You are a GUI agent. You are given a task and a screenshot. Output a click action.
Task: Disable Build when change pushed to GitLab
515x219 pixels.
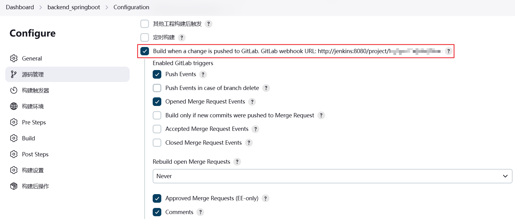pyautogui.click(x=145, y=51)
